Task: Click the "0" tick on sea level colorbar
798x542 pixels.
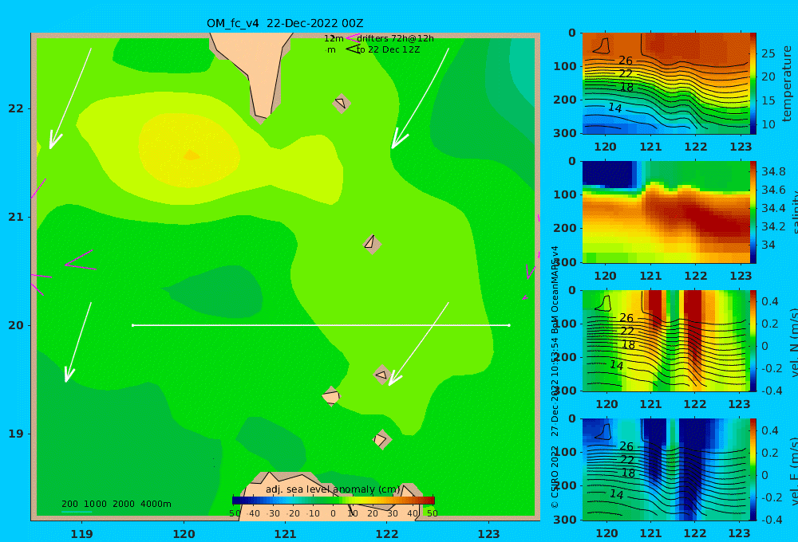Action: tap(334, 513)
